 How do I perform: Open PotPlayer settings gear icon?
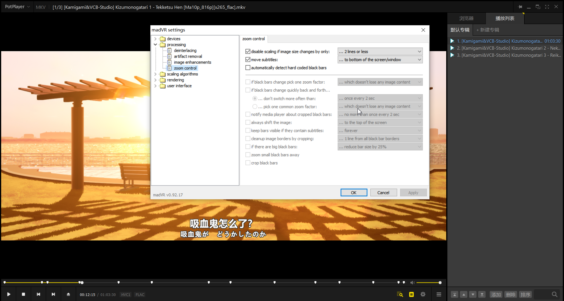point(423,294)
